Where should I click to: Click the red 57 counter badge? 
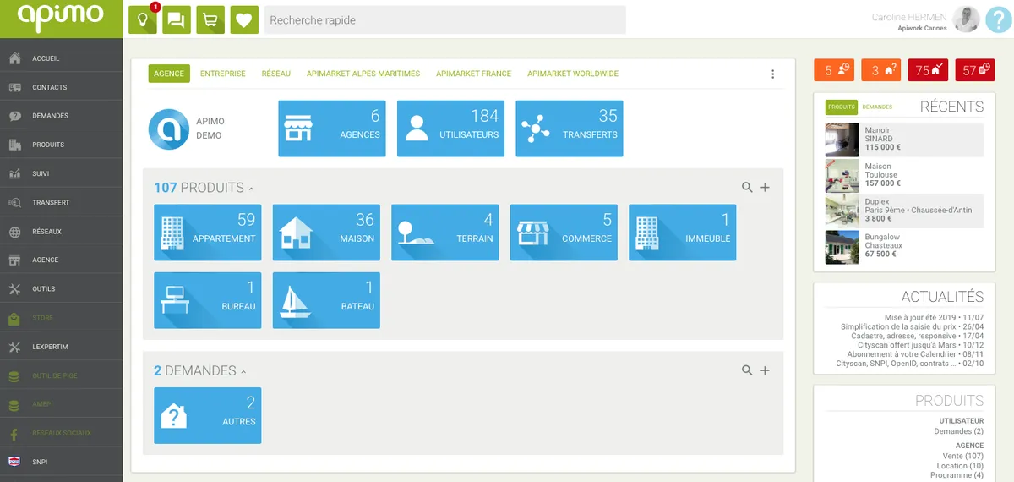pyautogui.click(x=976, y=70)
